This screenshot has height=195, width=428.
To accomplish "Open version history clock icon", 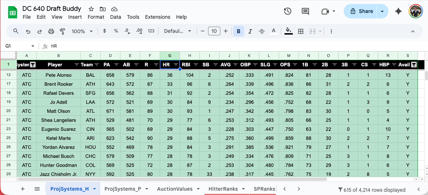I will coord(288,11).
